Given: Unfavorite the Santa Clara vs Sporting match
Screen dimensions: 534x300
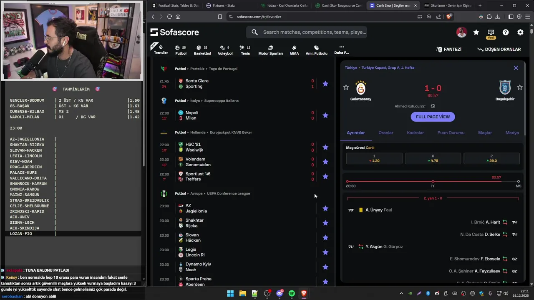Looking at the screenshot, I should (325, 84).
